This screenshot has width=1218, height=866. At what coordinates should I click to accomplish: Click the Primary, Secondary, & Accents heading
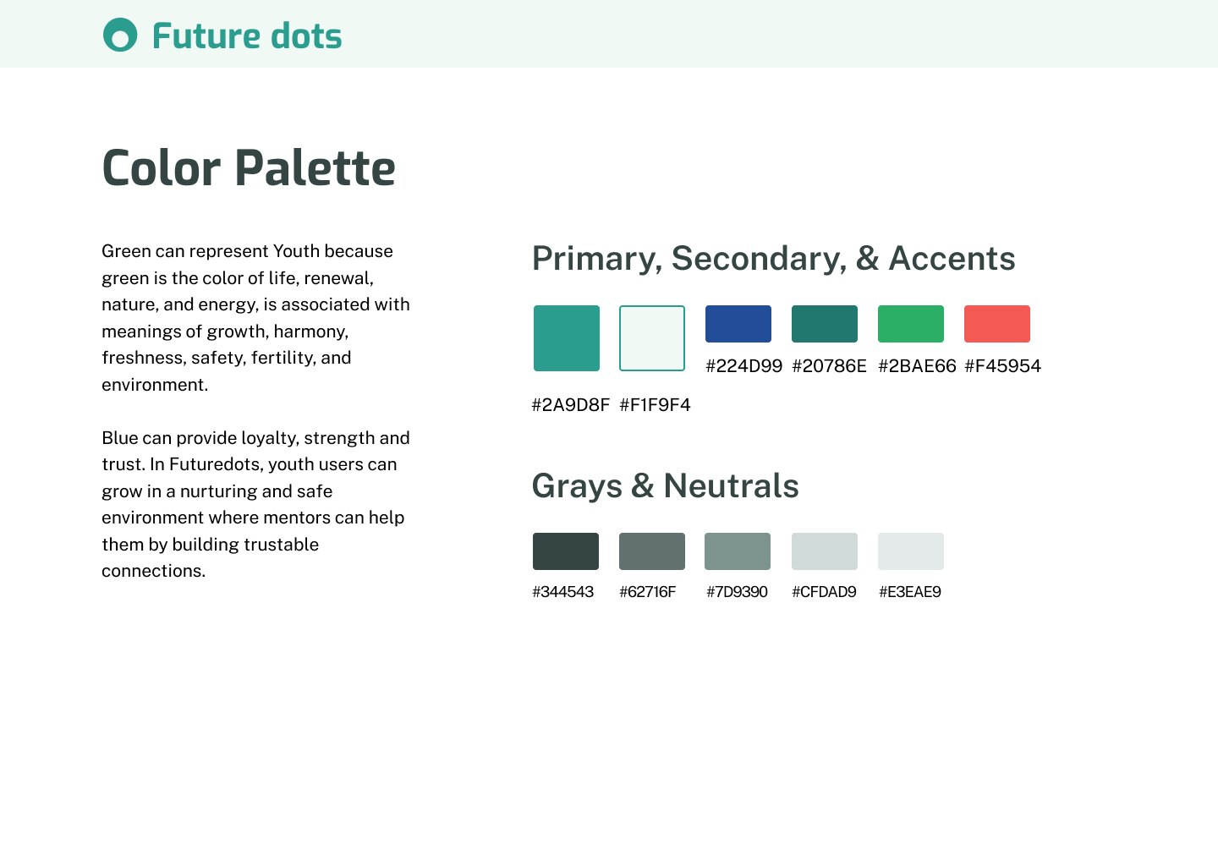point(774,259)
